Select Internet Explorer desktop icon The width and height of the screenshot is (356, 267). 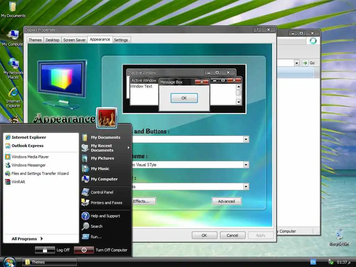[13, 97]
